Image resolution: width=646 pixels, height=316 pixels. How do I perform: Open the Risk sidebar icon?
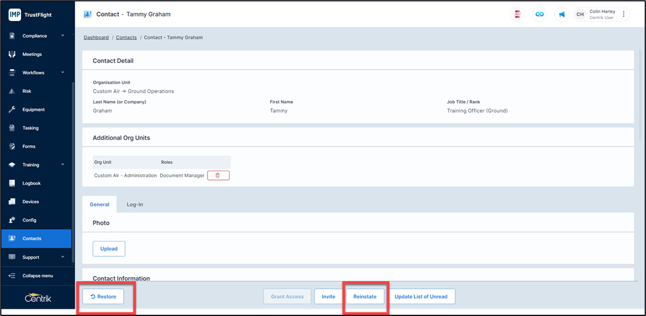[12, 91]
